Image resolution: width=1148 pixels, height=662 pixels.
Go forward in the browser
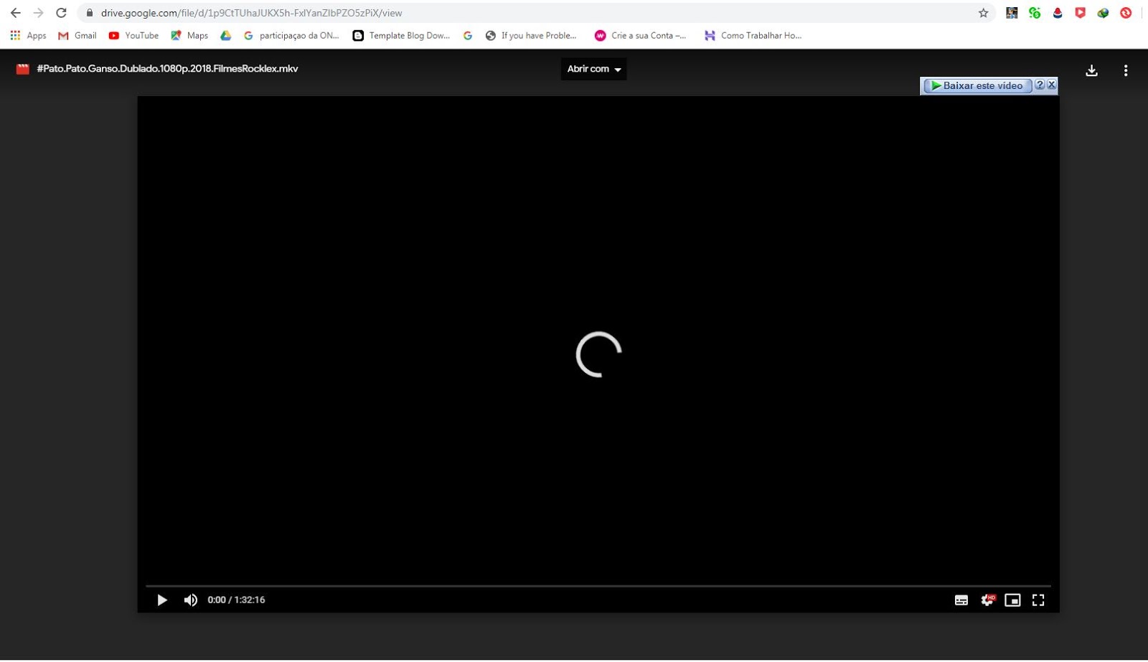point(38,13)
